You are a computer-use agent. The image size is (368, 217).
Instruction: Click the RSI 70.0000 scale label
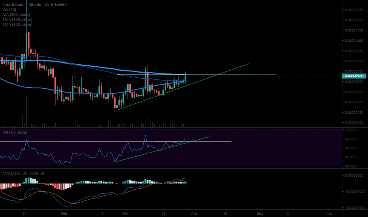[351, 130]
